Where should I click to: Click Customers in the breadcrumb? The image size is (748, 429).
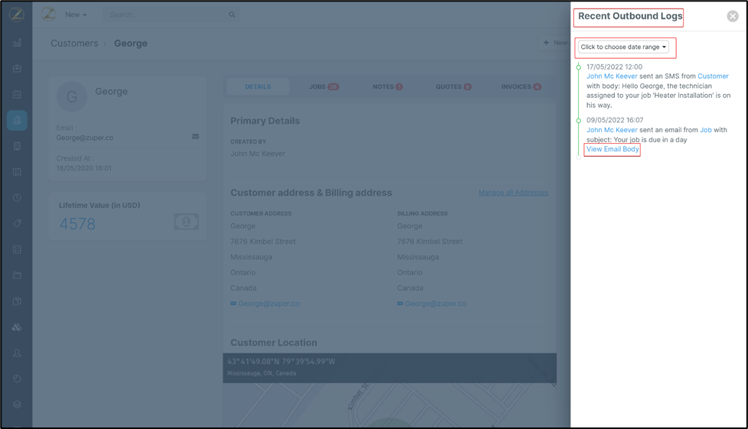point(74,44)
